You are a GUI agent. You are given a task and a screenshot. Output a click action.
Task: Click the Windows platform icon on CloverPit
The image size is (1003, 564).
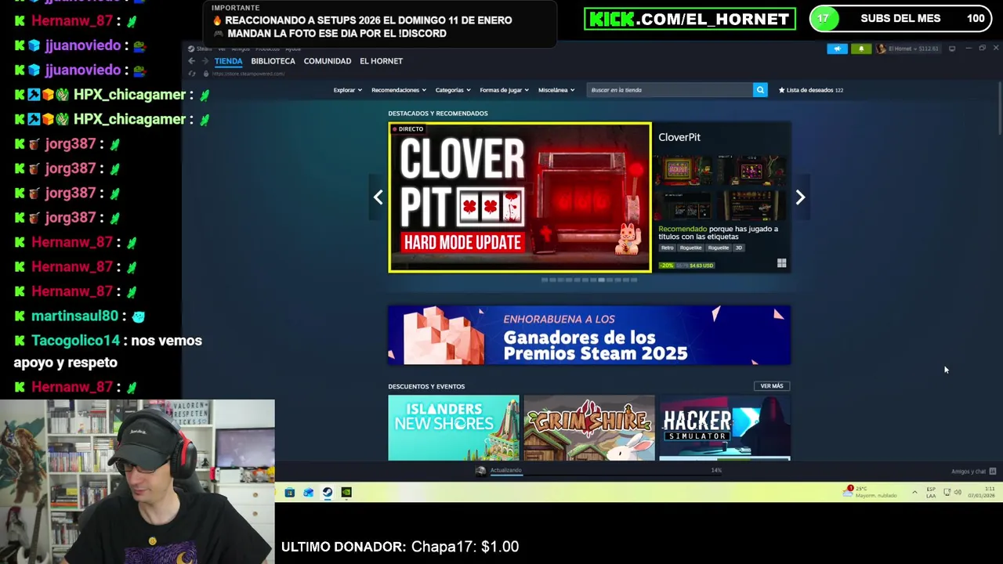pos(781,264)
